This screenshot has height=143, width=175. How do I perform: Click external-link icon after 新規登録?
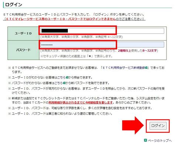click(146, 68)
